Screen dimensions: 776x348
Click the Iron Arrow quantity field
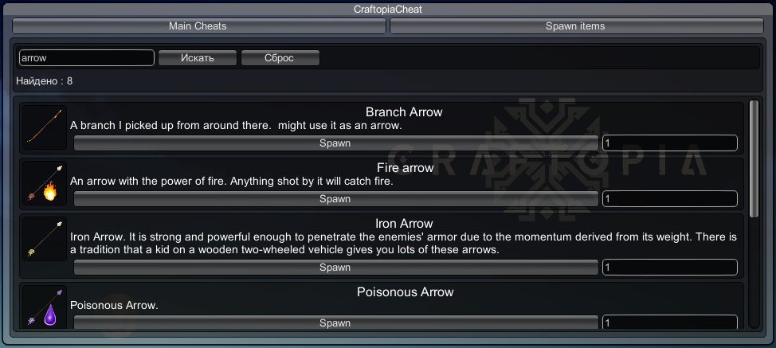tap(669, 268)
